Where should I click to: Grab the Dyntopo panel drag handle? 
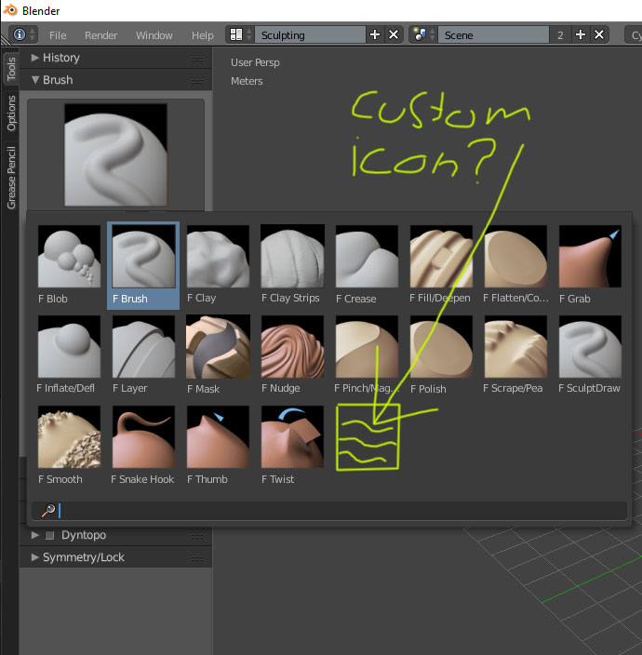(197, 536)
